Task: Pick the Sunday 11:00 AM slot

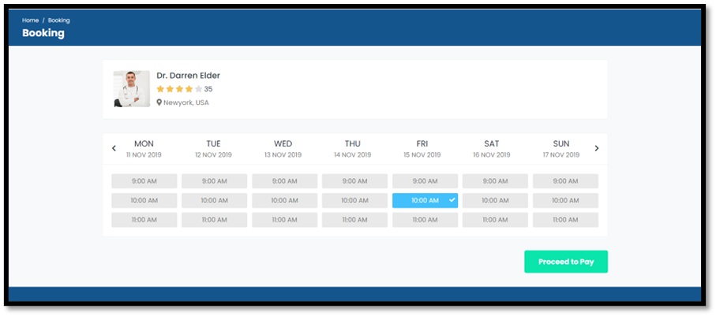Action: point(565,220)
